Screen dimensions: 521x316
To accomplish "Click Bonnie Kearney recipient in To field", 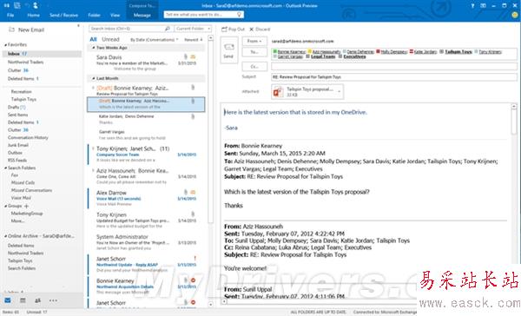I will (292, 51).
